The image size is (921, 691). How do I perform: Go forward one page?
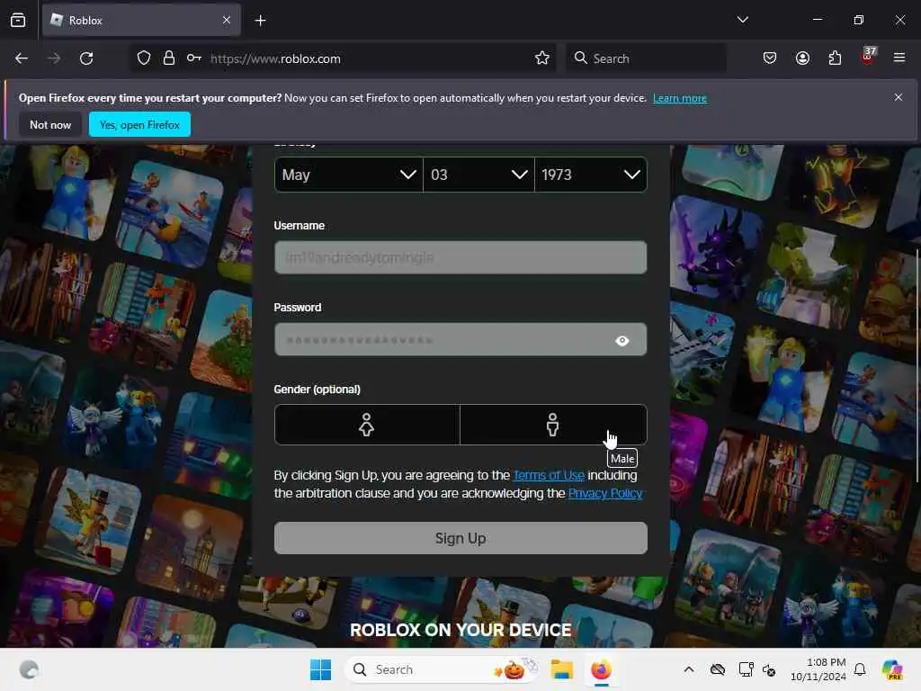coord(54,58)
